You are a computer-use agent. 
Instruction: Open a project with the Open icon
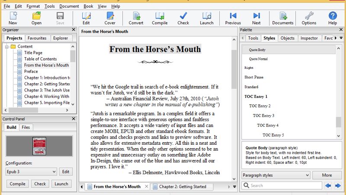(x=36, y=18)
